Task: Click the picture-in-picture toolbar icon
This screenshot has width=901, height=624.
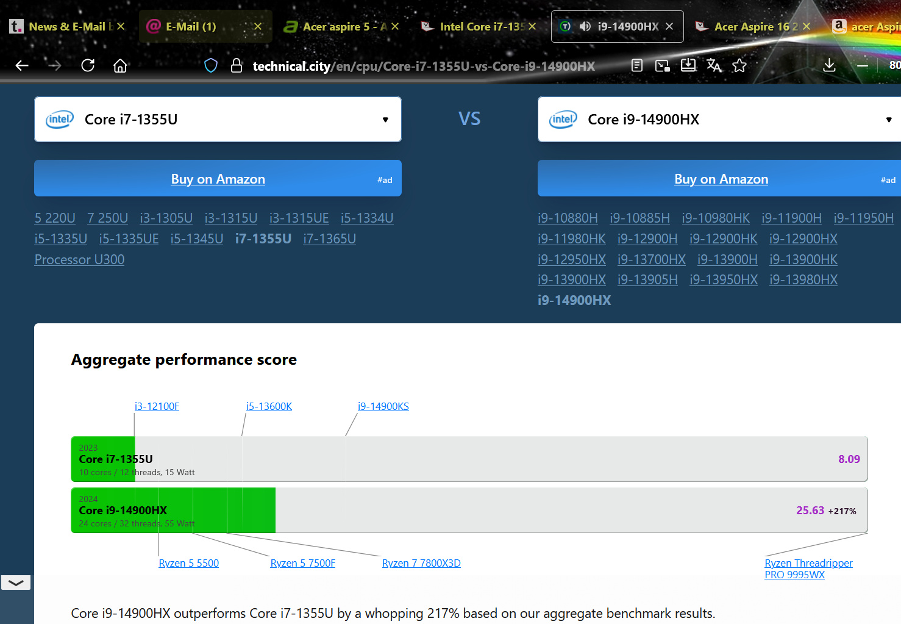Action: (663, 65)
